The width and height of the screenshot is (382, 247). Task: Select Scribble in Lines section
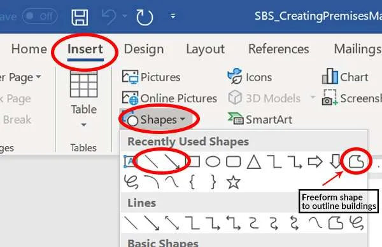[x=357, y=223]
